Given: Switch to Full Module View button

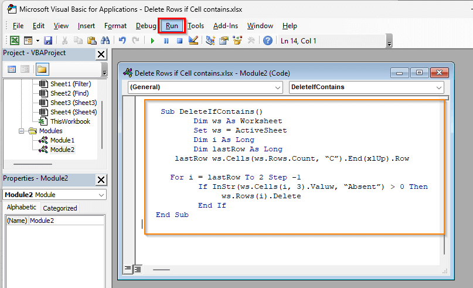Looking at the screenshot, I should pos(138,269).
